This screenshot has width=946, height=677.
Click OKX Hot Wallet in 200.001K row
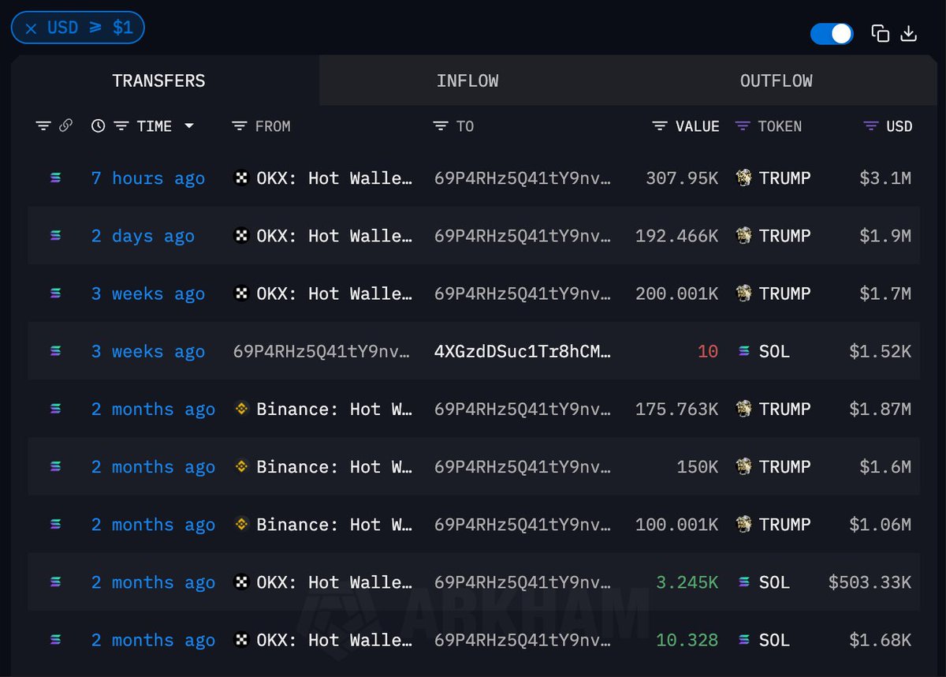click(x=334, y=294)
